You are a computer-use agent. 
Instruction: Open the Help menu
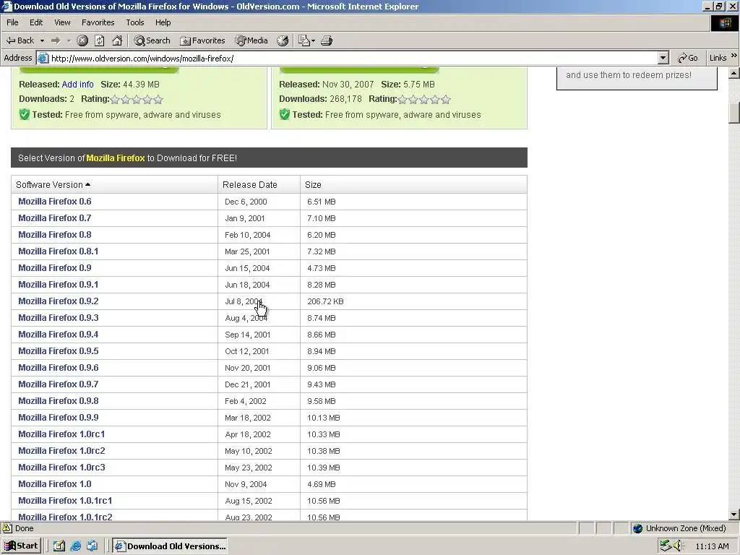click(x=163, y=22)
